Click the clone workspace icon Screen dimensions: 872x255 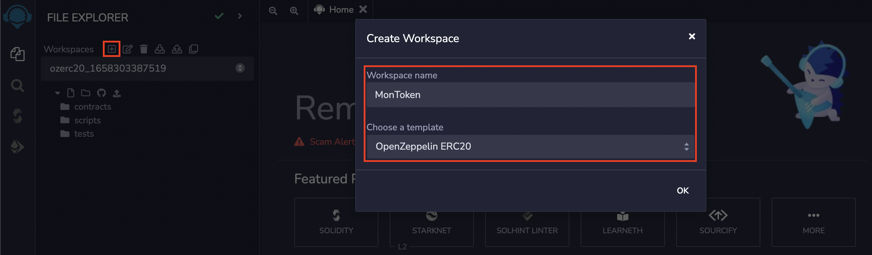coord(193,49)
